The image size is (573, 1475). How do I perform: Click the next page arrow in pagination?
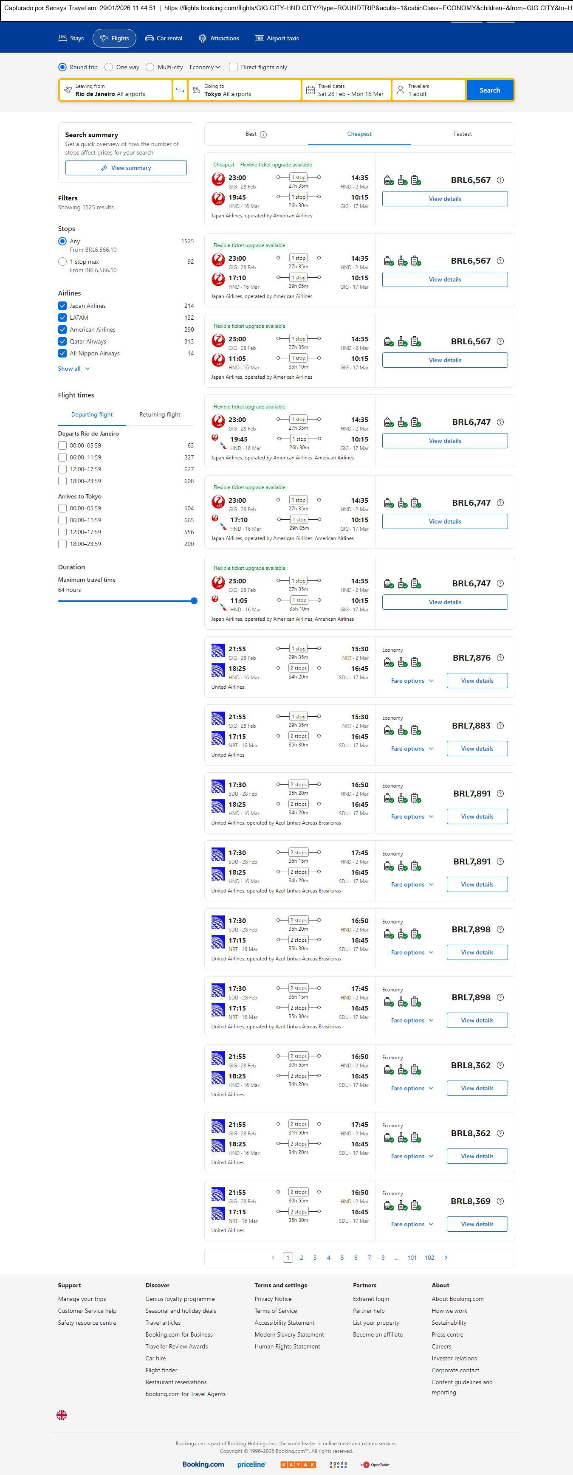point(446,1258)
